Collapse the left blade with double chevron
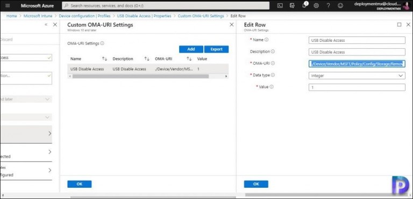Screen dimensions: 413x199 (x=46, y=25)
